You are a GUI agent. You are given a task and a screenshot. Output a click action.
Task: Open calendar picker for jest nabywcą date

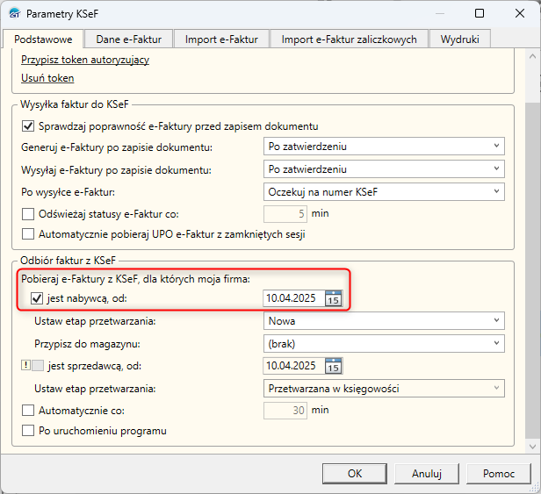pyautogui.click(x=333, y=298)
